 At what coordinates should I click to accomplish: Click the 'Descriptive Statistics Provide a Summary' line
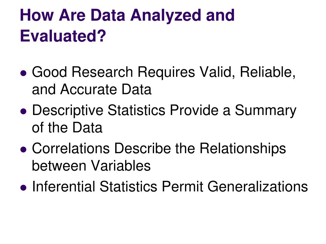point(164,111)
